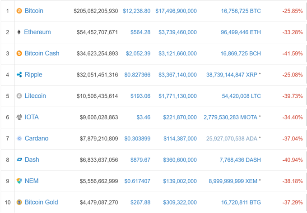The image size is (307, 213).
Task: Click Ripple supply 38,739,144,847 XRP
Action: tap(232, 75)
